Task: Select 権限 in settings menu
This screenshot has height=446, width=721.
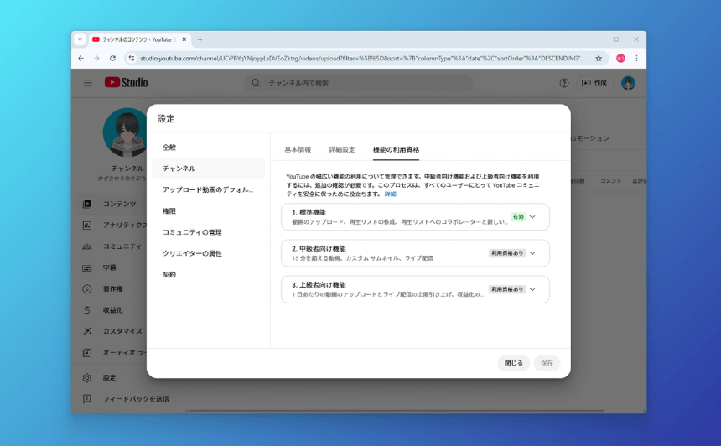Action: click(x=208, y=211)
